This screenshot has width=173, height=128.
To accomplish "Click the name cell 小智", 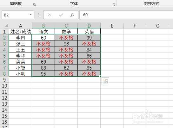I will click(x=21, y=68).
